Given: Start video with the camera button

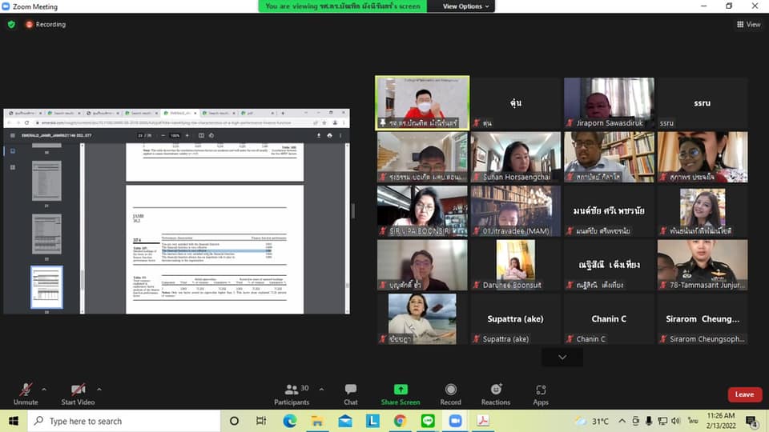Looking at the screenshot, I should (79, 394).
